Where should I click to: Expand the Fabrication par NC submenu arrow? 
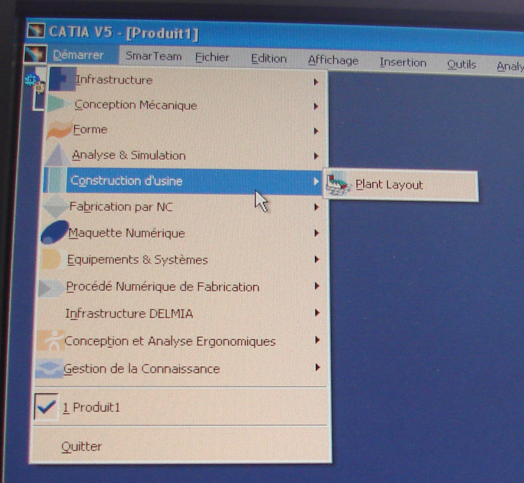[x=316, y=207]
